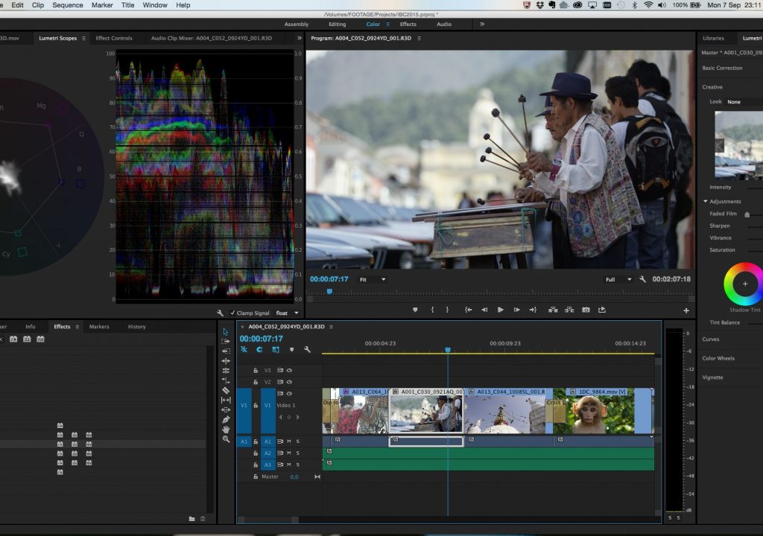Screen dimensions: 763x536
Task: Create new custom bin in Effects panel
Action: (x=191, y=519)
